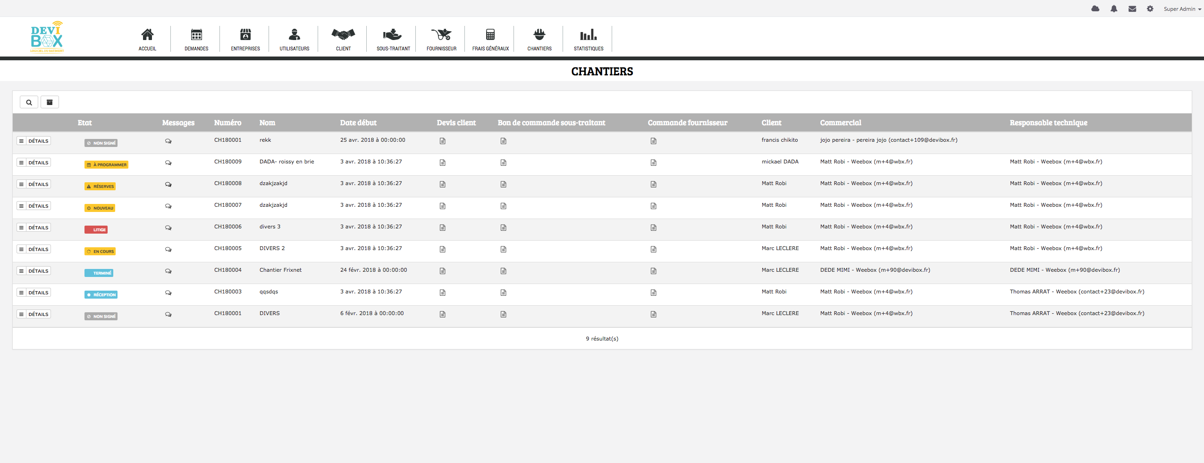1204x463 pixels.
Task: Click chantier number CH180005
Action: point(228,248)
